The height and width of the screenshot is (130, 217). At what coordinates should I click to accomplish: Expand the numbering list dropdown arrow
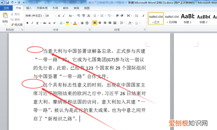(106, 16)
